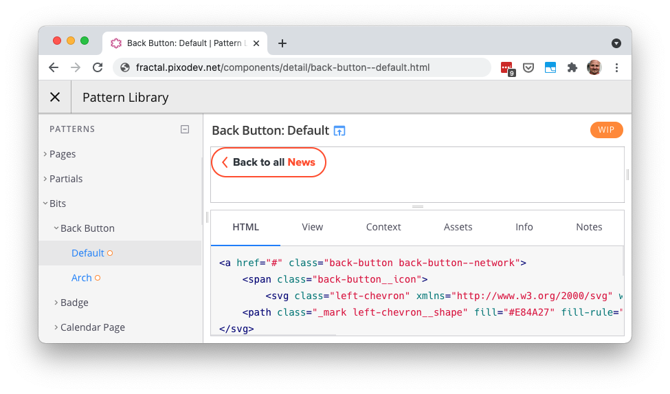
Task: Click the Back to all News button
Action: [268, 162]
